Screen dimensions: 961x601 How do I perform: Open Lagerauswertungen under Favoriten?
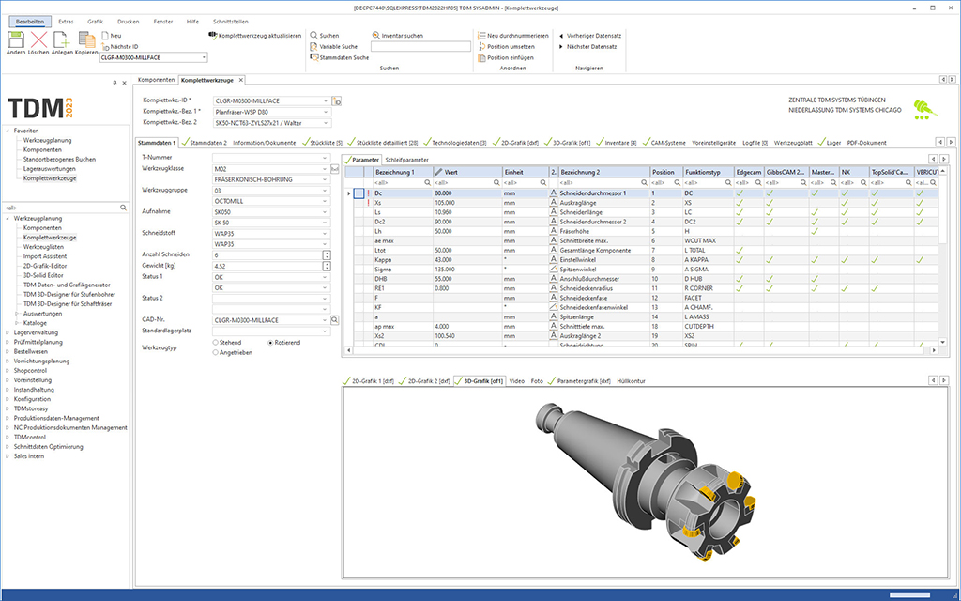click(x=50, y=169)
